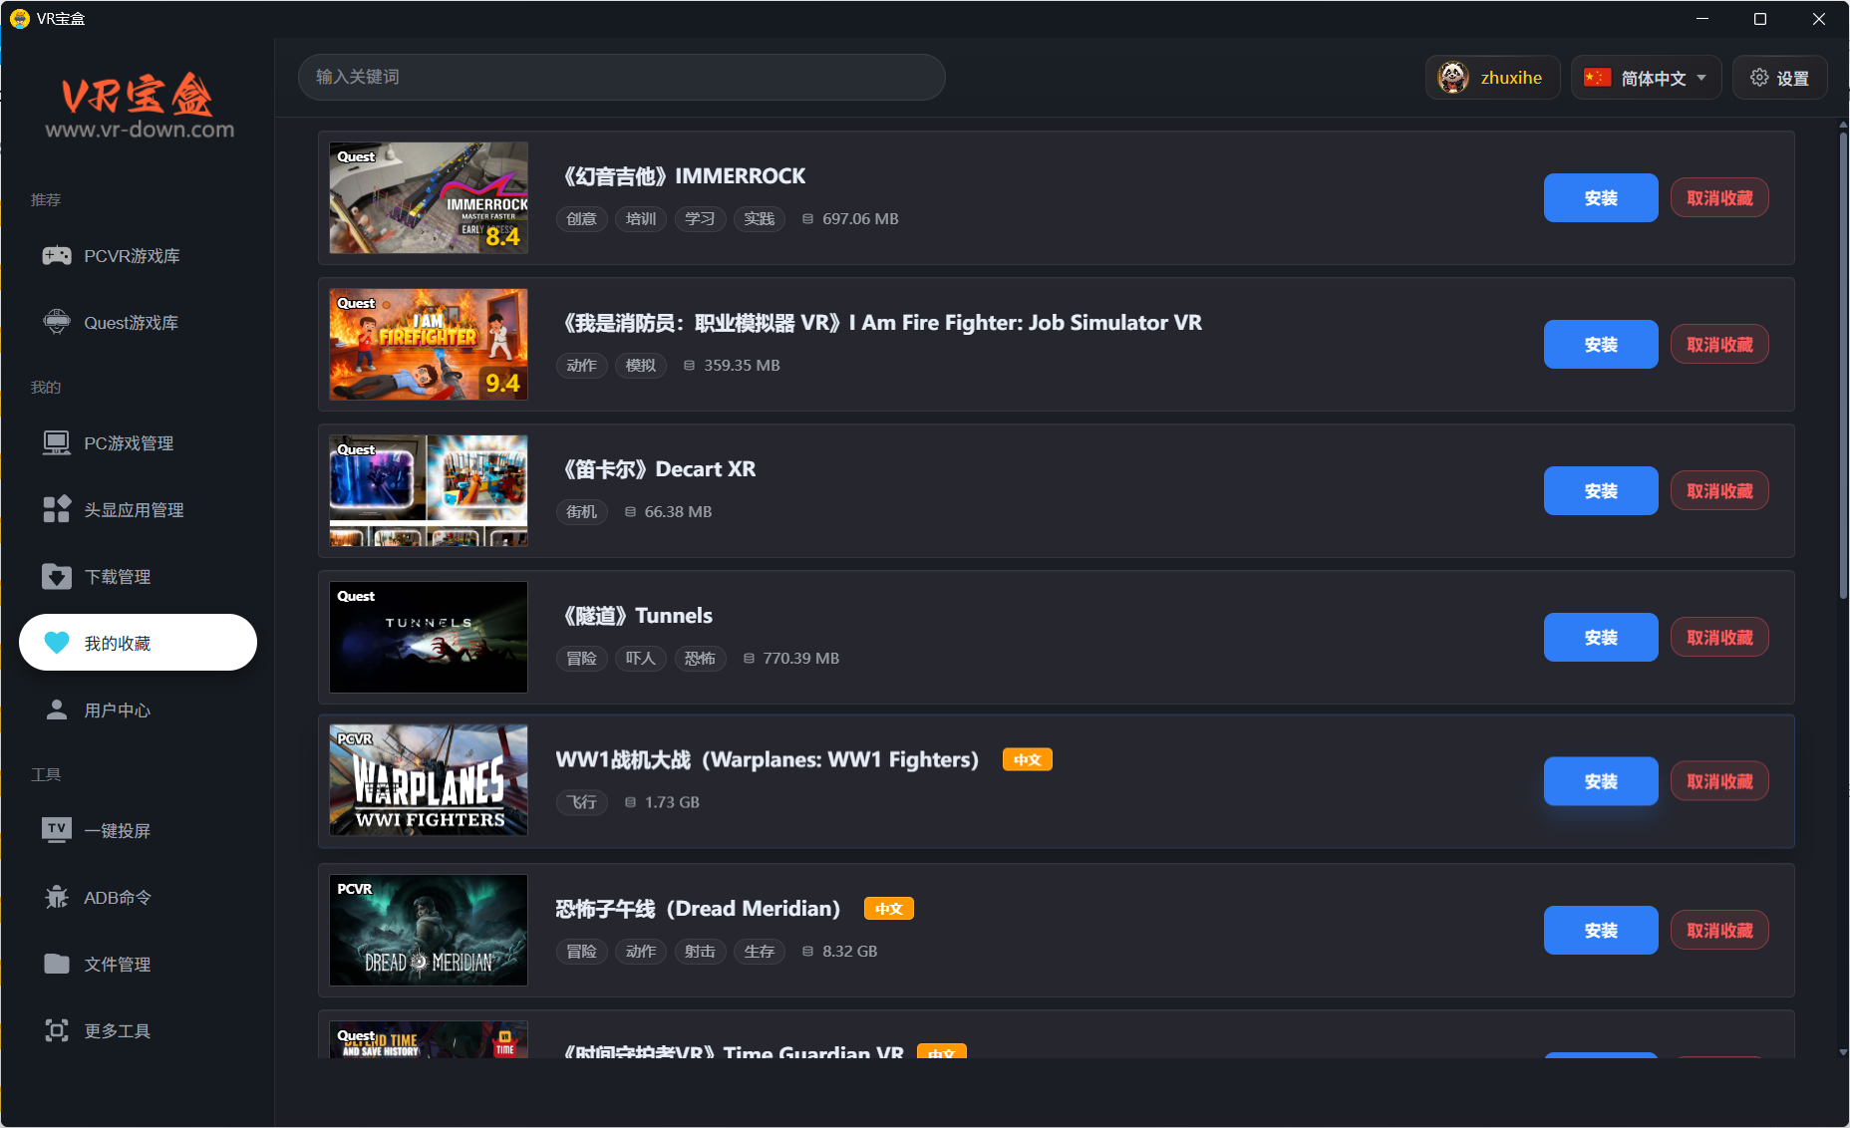Toggle the 中文 tag on Dread Meridian

[x=888, y=908]
